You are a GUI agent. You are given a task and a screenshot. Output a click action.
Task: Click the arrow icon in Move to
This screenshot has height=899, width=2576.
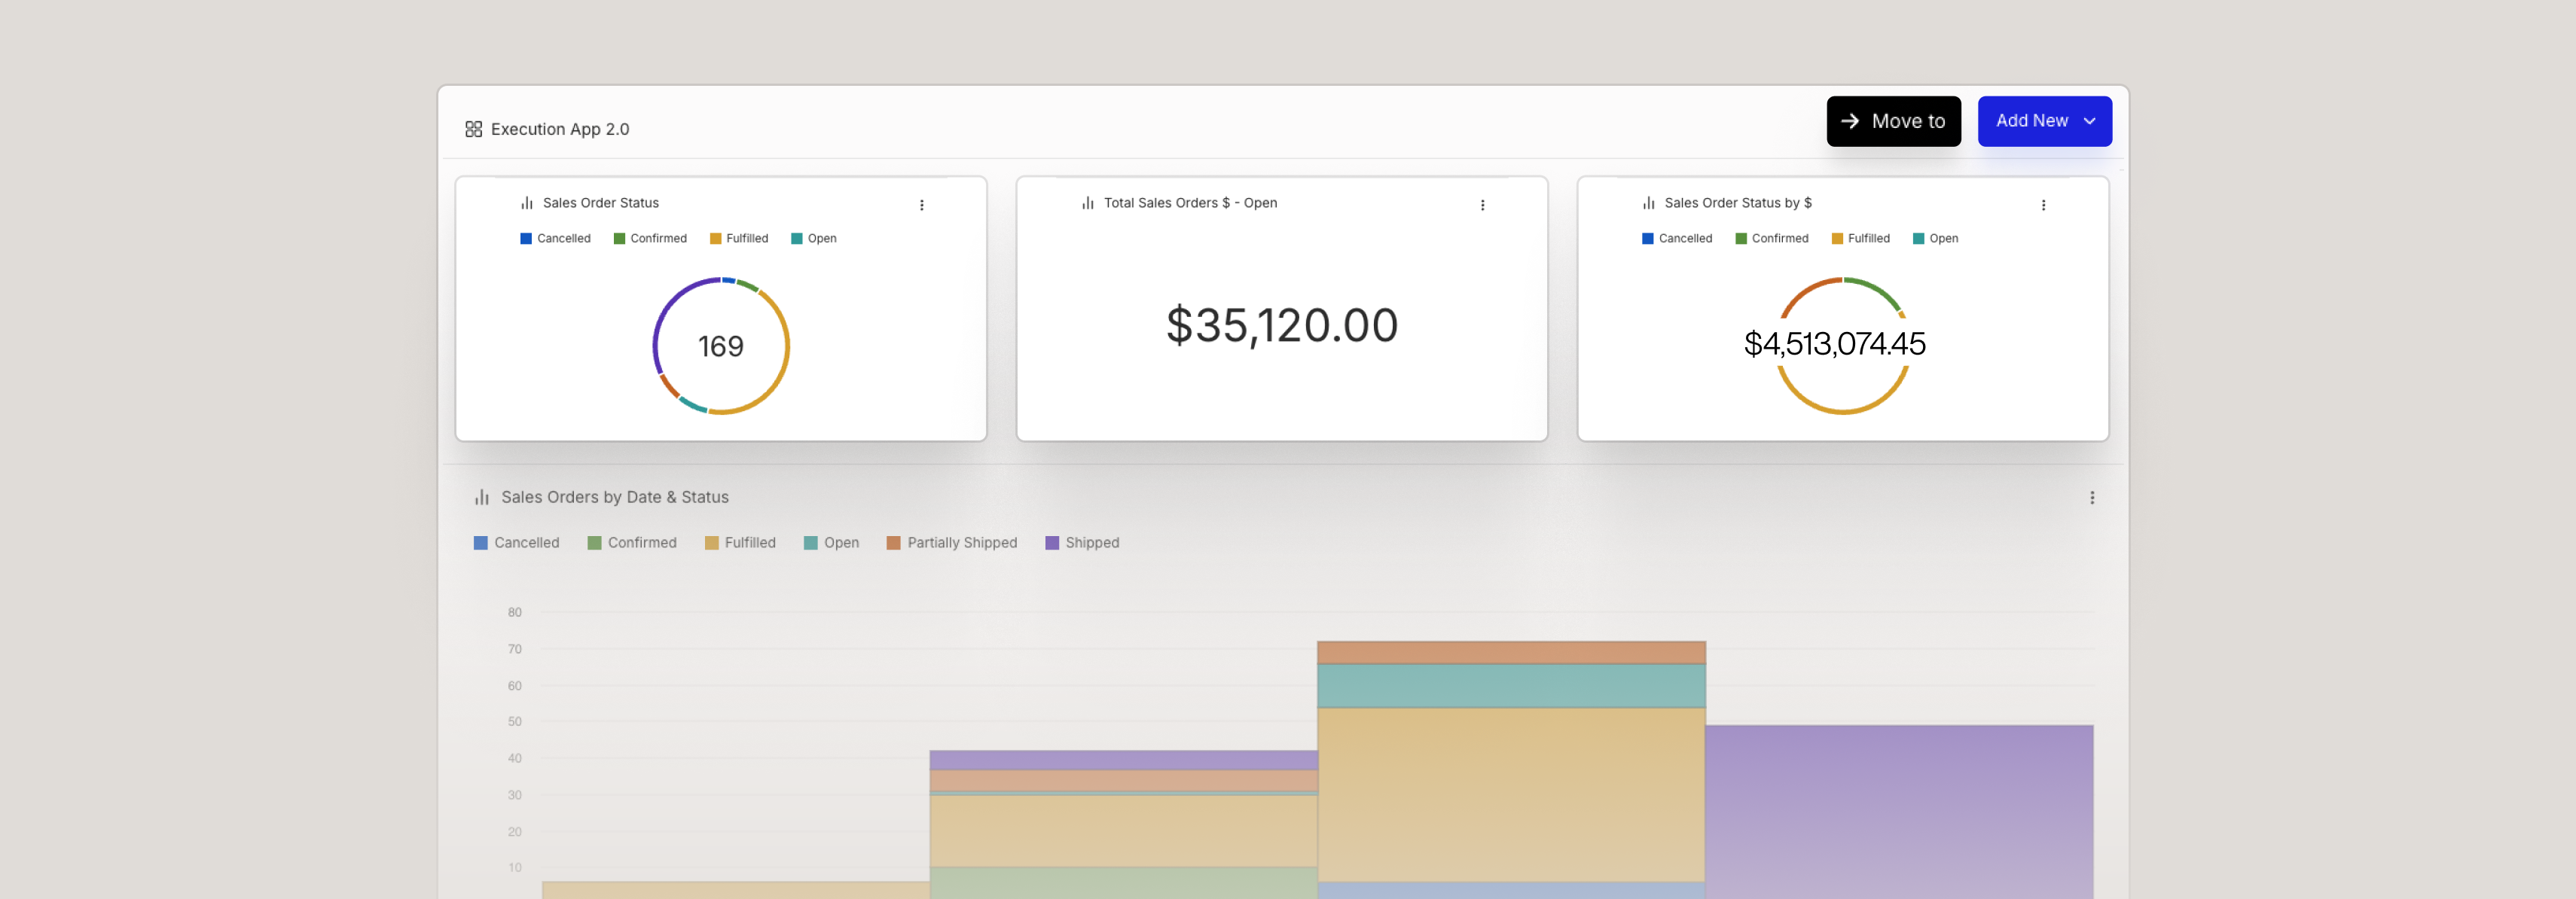(x=1850, y=121)
